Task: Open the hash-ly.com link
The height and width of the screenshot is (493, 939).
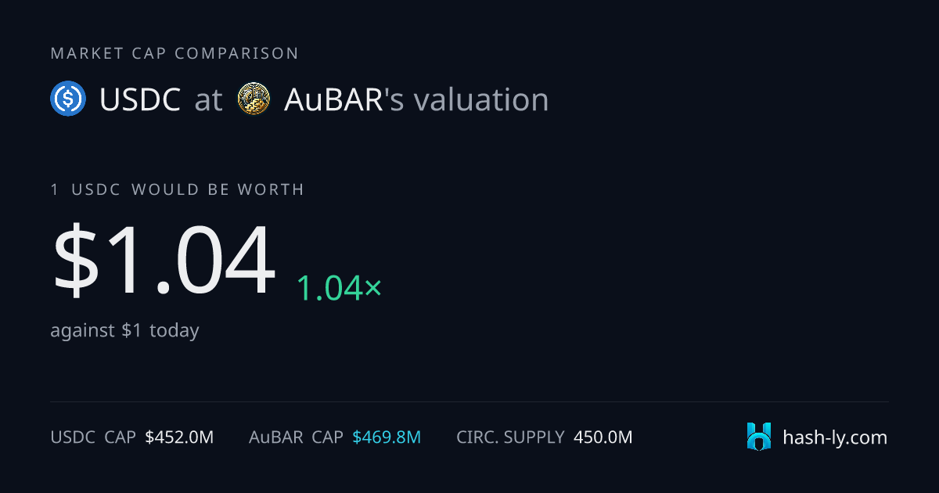Action: click(x=835, y=437)
